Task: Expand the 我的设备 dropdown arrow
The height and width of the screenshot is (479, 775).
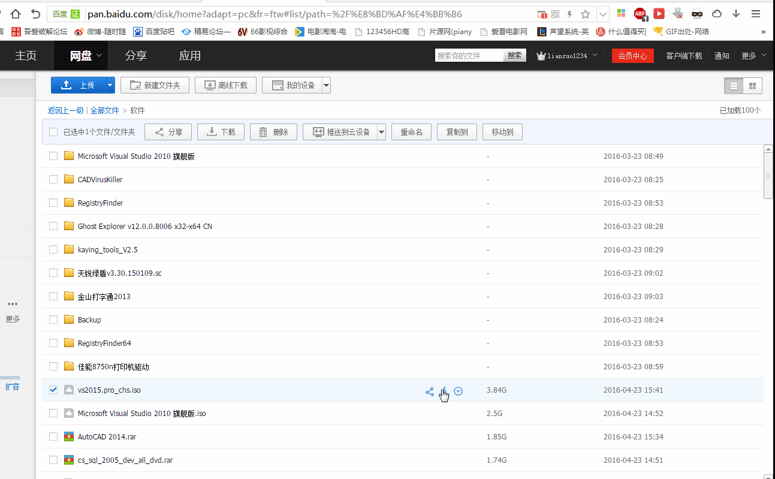Action: 326,85
